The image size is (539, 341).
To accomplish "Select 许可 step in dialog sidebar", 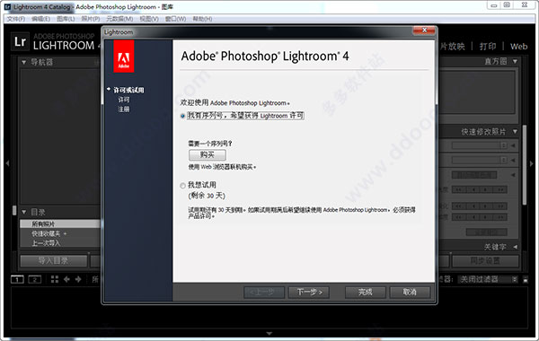I will tap(124, 100).
